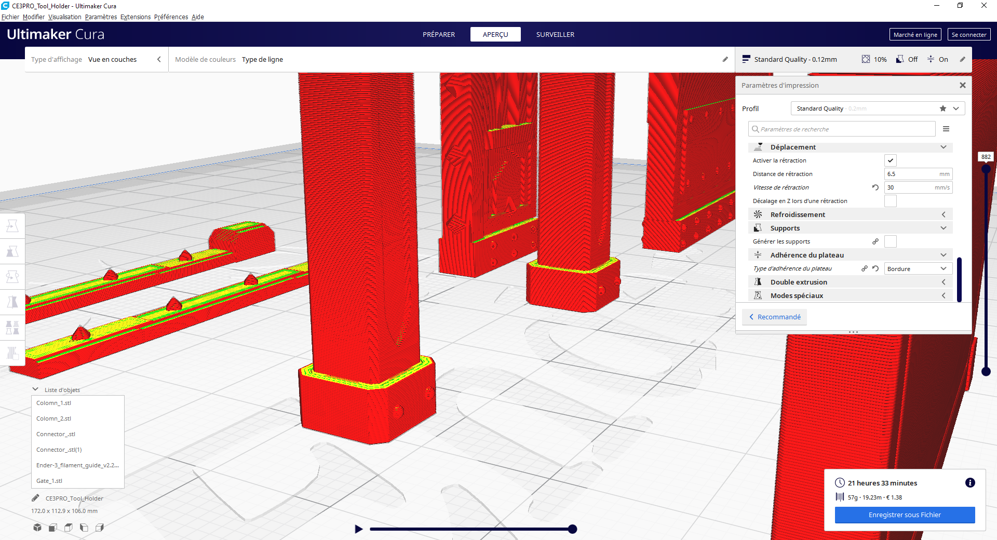
Task: Play the layer path simulation
Action: click(358, 529)
